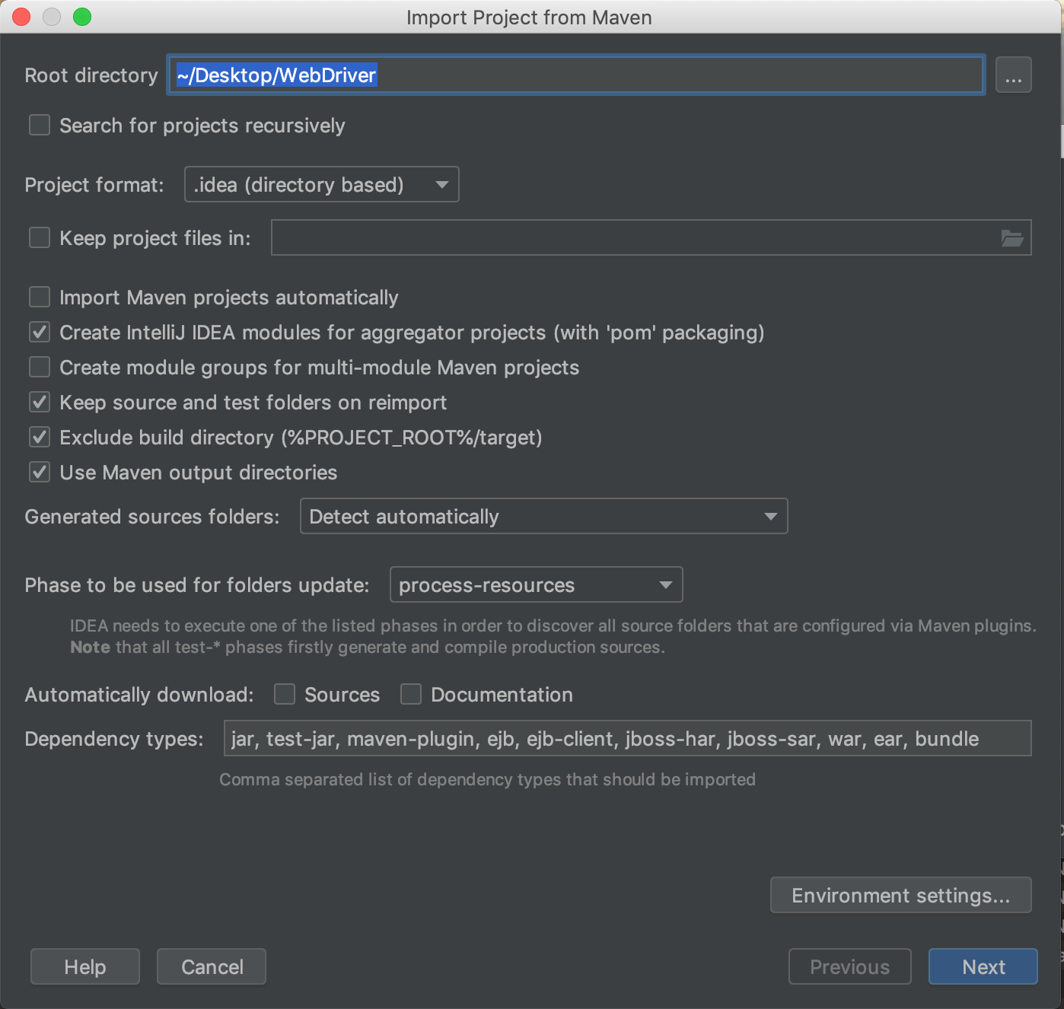Open root directory browse ellipsis button

(1013, 75)
